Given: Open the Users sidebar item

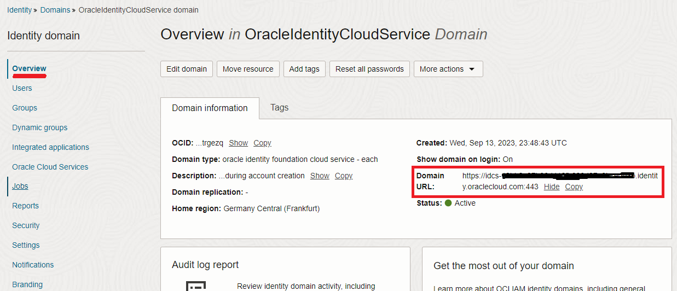Looking at the screenshot, I should (x=22, y=88).
